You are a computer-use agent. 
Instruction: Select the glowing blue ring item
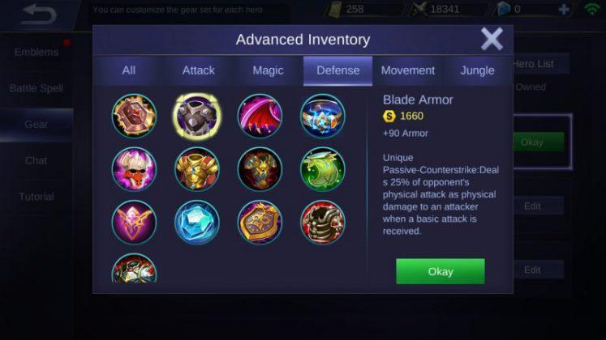click(x=323, y=116)
